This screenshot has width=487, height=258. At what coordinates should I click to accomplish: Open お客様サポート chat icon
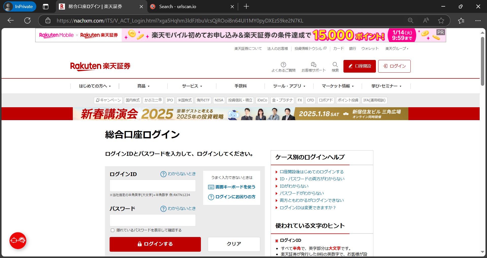(314, 67)
